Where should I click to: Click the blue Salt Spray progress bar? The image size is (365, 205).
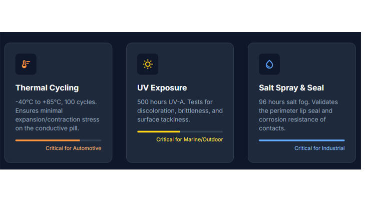301,140
